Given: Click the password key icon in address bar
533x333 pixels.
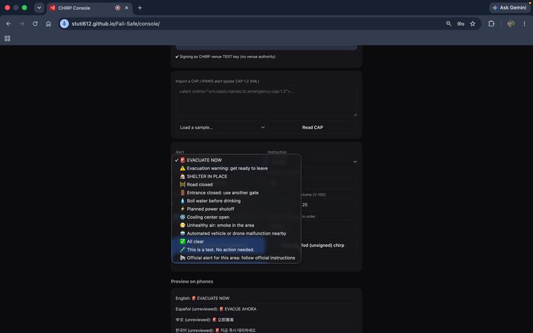Looking at the screenshot, I should tap(461, 24).
